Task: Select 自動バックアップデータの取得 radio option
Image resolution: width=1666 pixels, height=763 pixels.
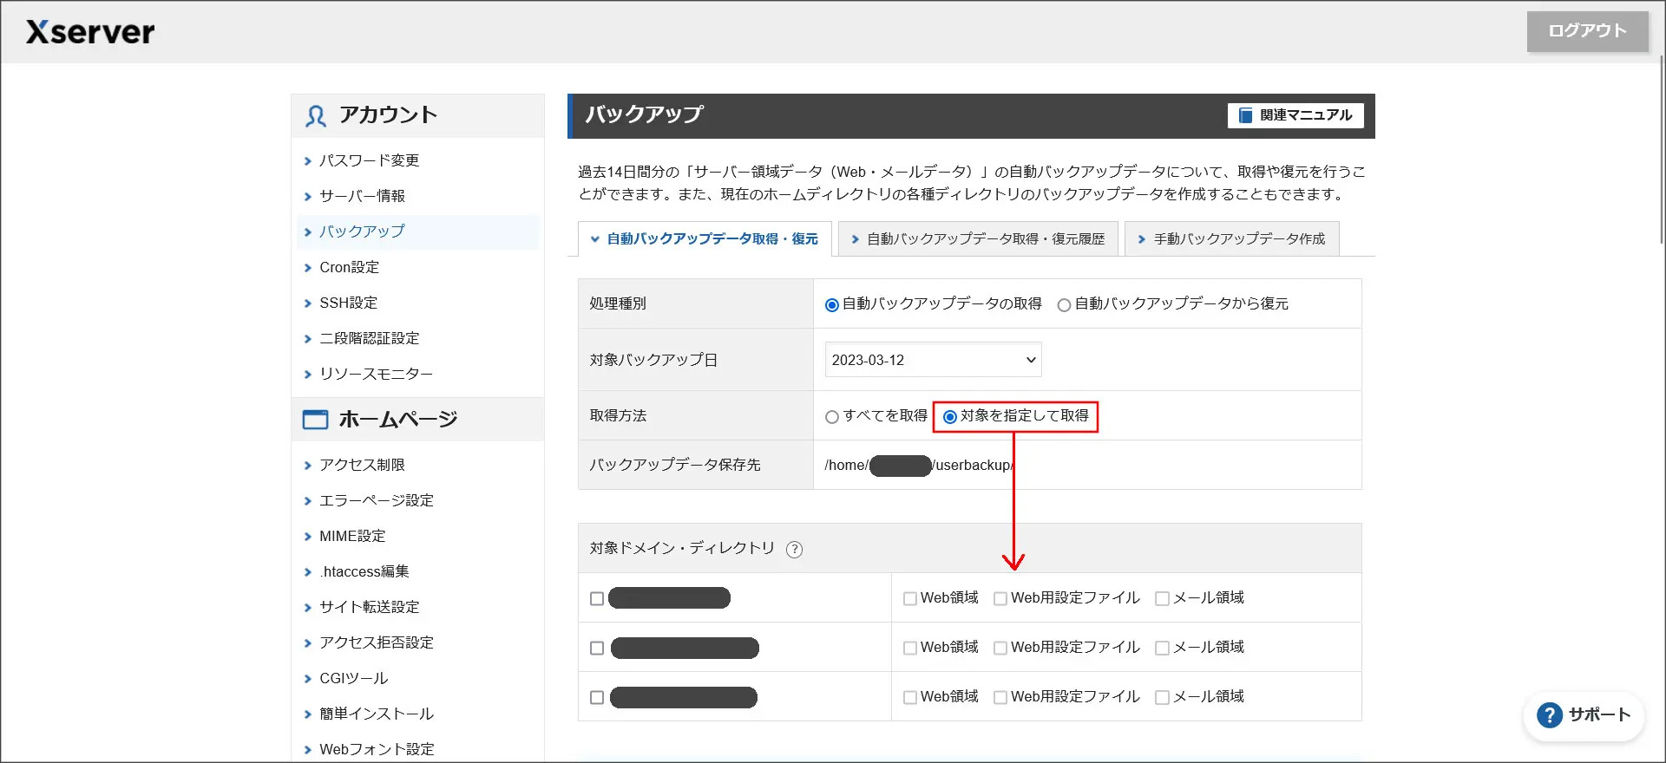Action: click(831, 305)
